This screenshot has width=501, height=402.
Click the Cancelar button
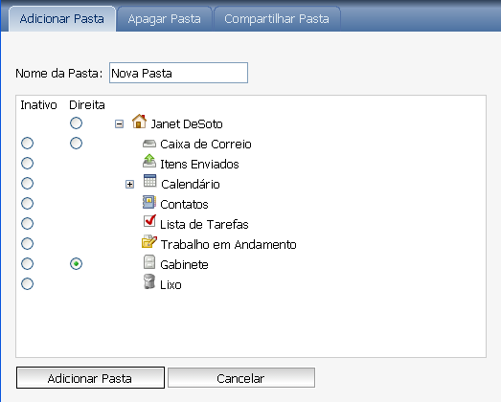tap(241, 378)
